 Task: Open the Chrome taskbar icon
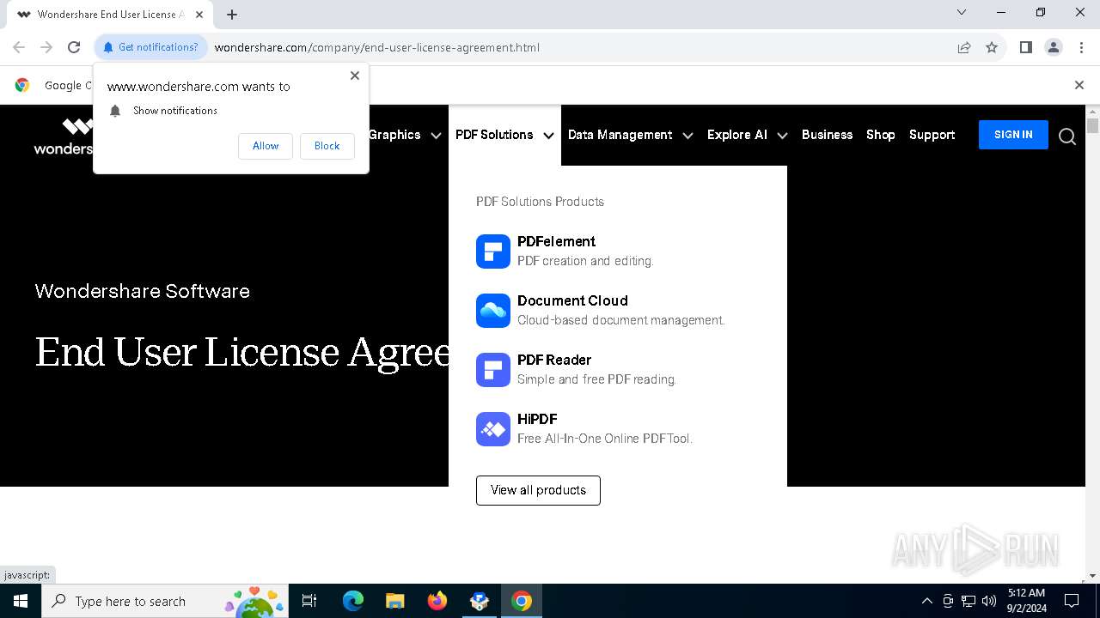tap(522, 601)
